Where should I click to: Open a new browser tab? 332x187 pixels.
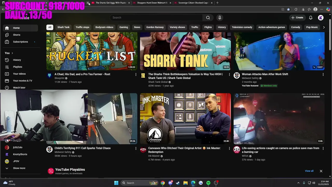(217, 3)
